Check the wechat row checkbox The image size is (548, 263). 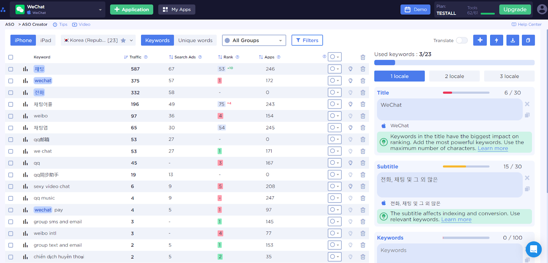point(11,81)
